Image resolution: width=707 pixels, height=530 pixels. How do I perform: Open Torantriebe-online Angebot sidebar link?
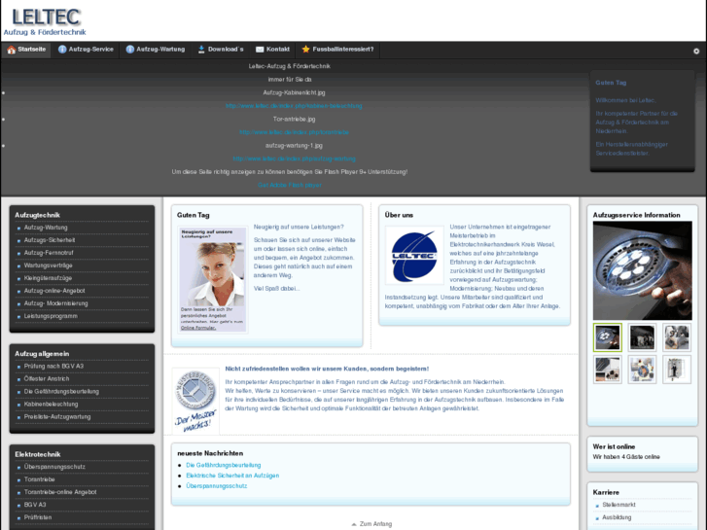(x=60, y=492)
